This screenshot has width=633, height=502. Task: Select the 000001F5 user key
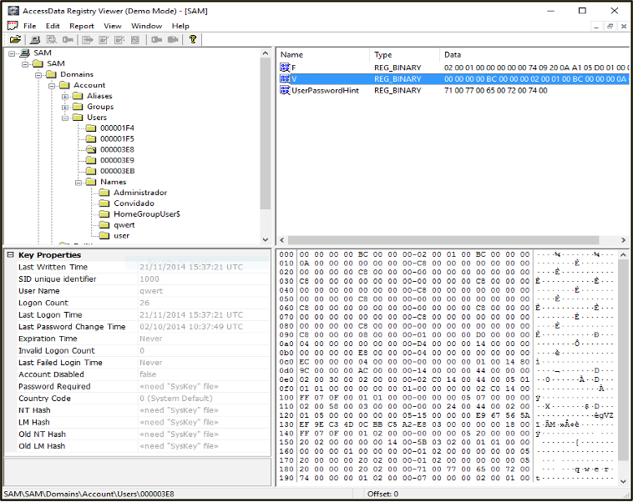(117, 138)
